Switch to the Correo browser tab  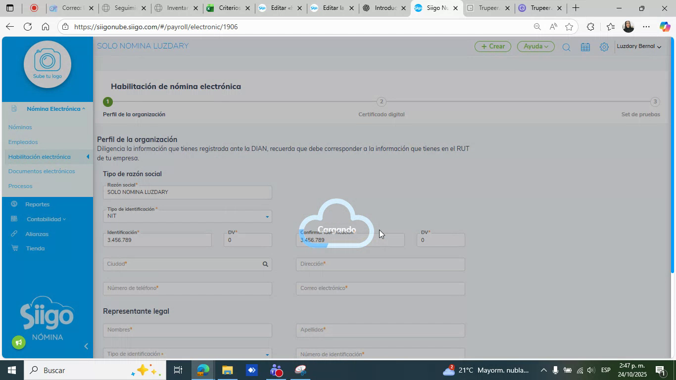point(72,8)
